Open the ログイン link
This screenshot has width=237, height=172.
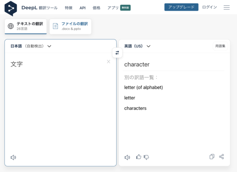[x=210, y=7]
